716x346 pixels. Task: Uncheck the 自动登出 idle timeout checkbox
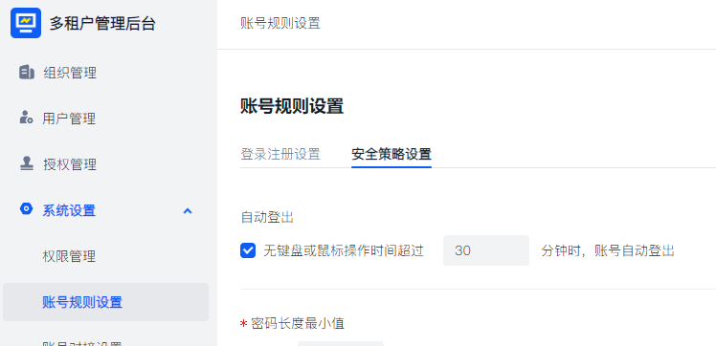tap(248, 250)
